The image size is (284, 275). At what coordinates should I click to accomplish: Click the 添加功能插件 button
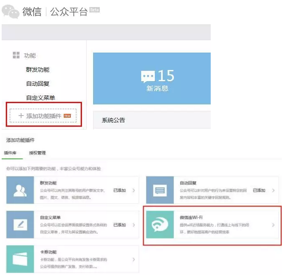[x=43, y=116]
